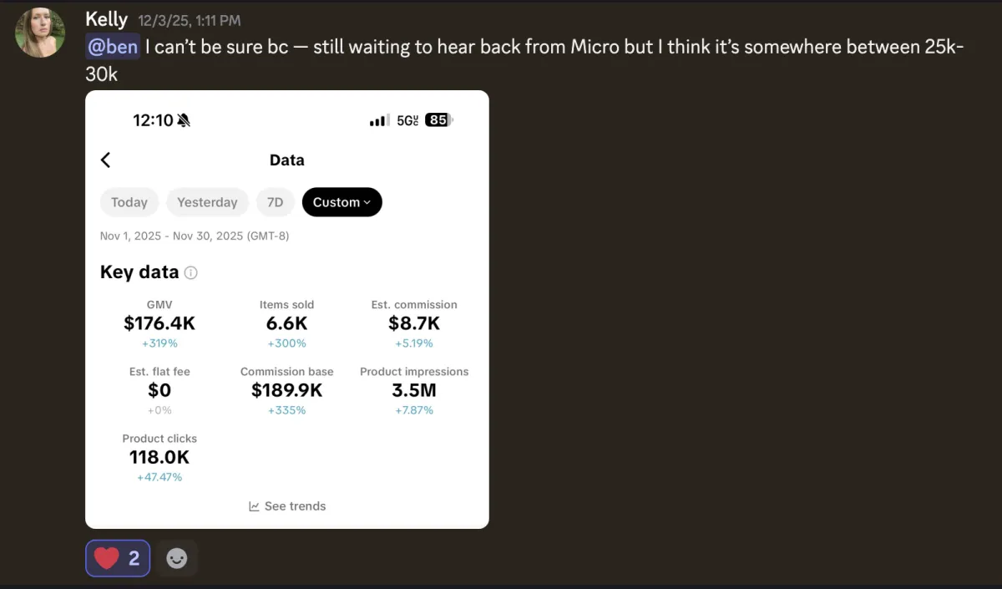Click the message timestamp 12/3/25, 1:11 PM
1002x589 pixels.
(188, 21)
